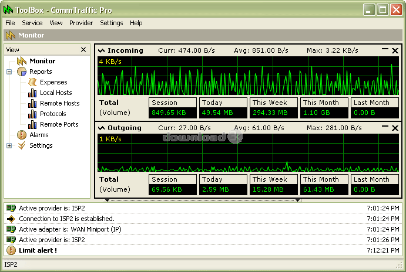The height and width of the screenshot is (272, 406).
Task: Collapse the Outgoing graph panel chevron
Action: [101, 128]
